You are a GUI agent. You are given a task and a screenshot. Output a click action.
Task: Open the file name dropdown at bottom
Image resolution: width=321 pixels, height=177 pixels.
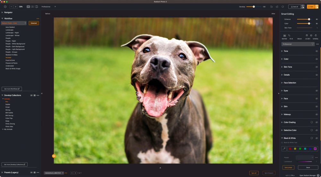[54, 173]
